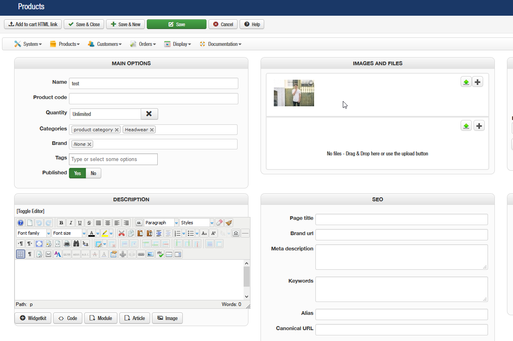Screen dimensions: 513x341
Task: Open text color dropdown arrow
Action: [x=98, y=233]
